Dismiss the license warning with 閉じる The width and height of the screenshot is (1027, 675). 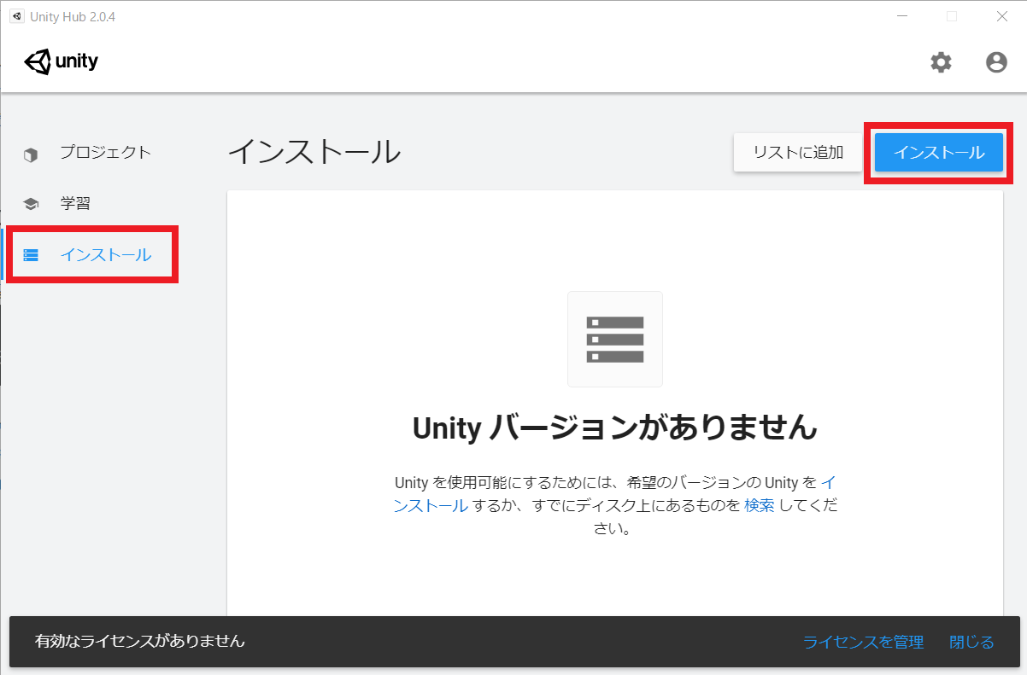click(971, 642)
